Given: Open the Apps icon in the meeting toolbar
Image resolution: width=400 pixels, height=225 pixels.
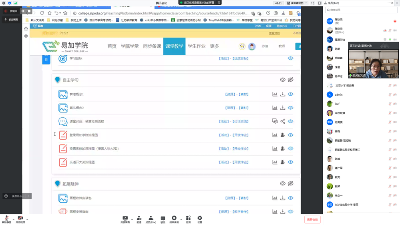Looking at the screenshot, I should click(x=188, y=219).
